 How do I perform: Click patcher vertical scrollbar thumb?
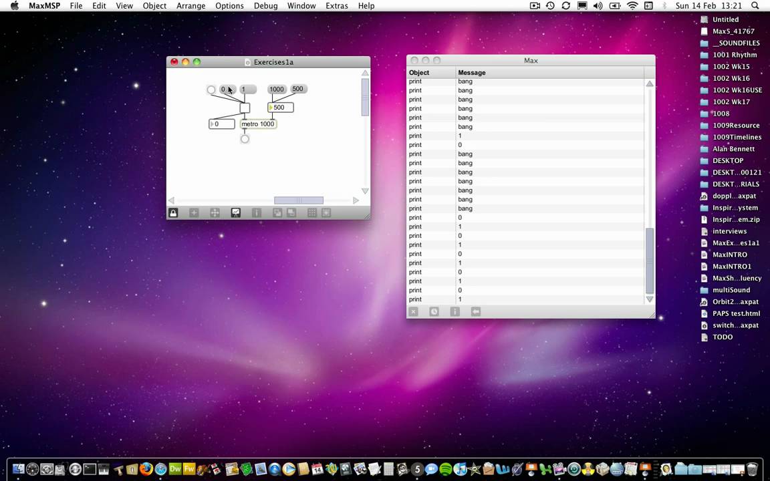pyautogui.click(x=365, y=97)
